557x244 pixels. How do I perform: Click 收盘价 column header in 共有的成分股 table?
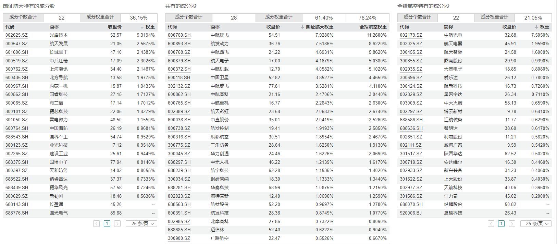click(x=273, y=27)
